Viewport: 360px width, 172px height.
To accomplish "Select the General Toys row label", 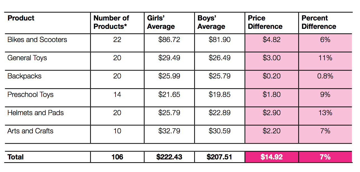I will (27, 58).
